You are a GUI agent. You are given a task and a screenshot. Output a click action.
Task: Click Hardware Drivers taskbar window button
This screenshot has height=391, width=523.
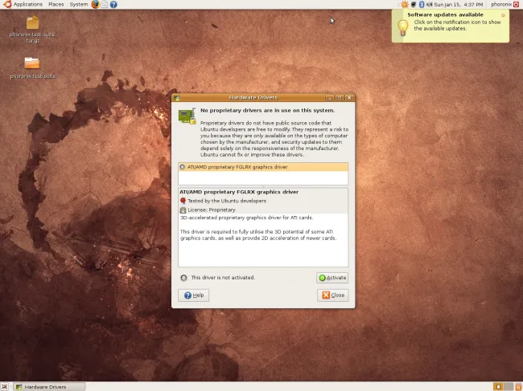pyautogui.click(x=50, y=387)
